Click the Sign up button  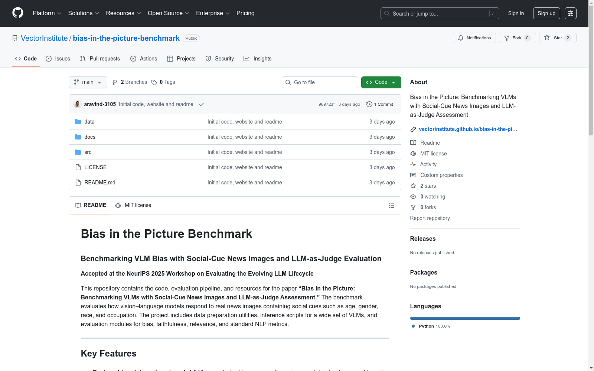click(x=546, y=13)
